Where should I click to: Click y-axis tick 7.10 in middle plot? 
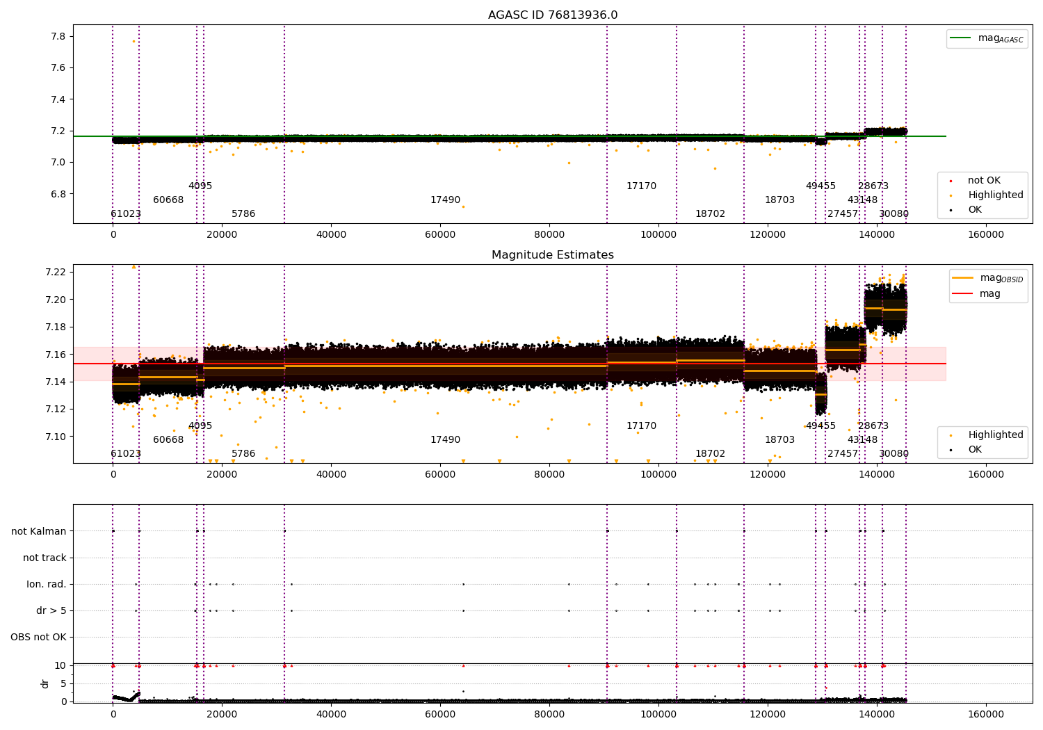pyautogui.click(x=56, y=437)
